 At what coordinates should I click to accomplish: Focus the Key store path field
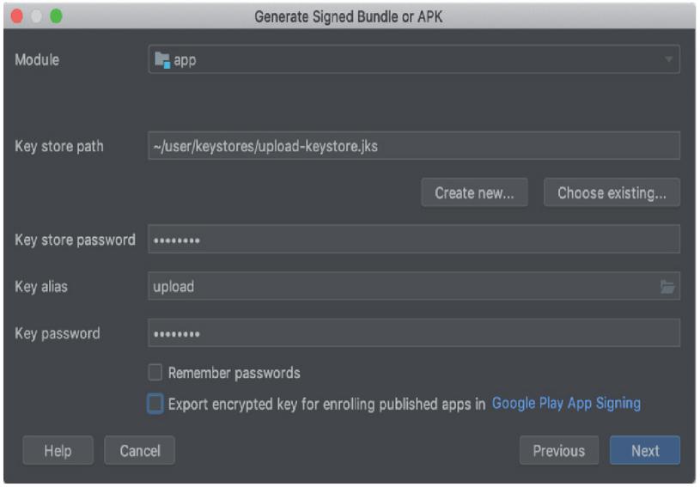pos(414,146)
